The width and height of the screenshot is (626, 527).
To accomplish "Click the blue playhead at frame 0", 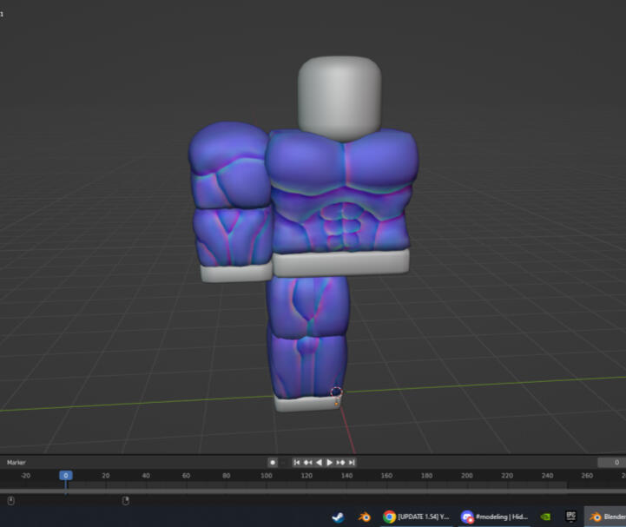I will [x=65, y=476].
